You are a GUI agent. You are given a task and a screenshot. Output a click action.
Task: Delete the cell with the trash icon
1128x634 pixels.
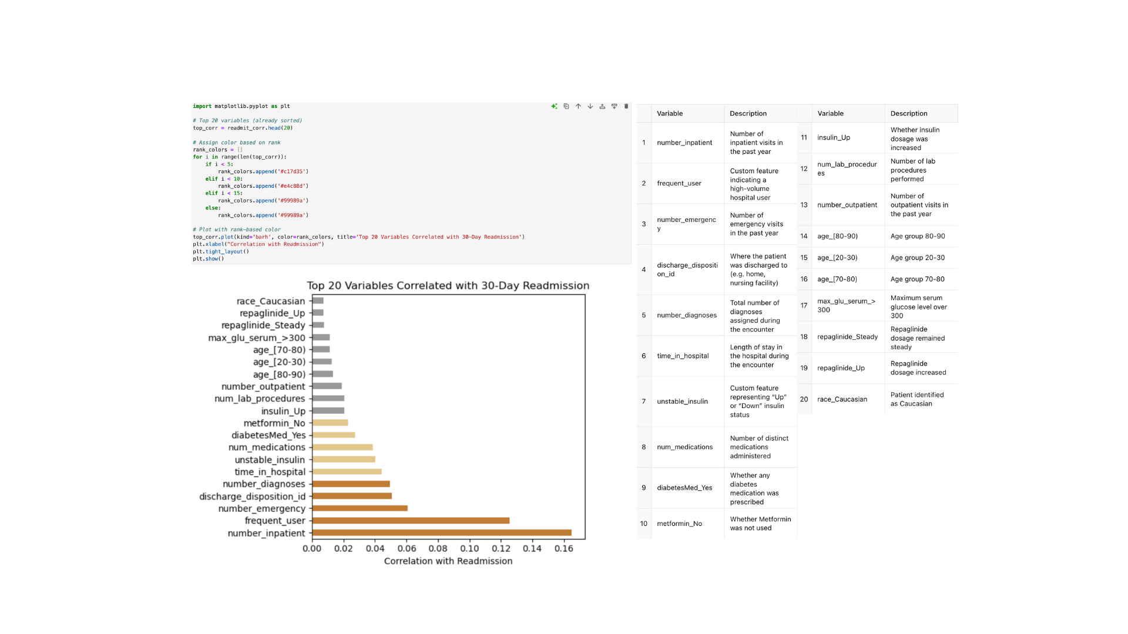click(626, 106)
